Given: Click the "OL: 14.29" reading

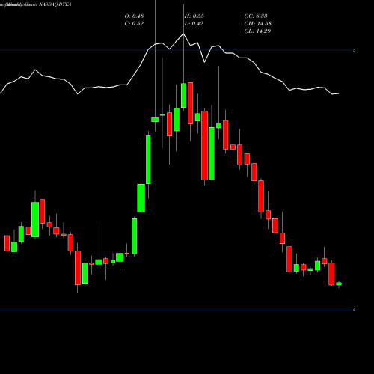Looking at the screenshot, I should tap(257, 31).
